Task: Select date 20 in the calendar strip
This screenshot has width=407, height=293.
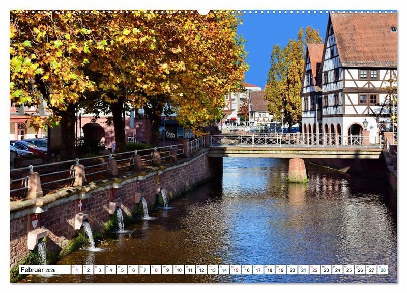Action: tap(292, 270)
